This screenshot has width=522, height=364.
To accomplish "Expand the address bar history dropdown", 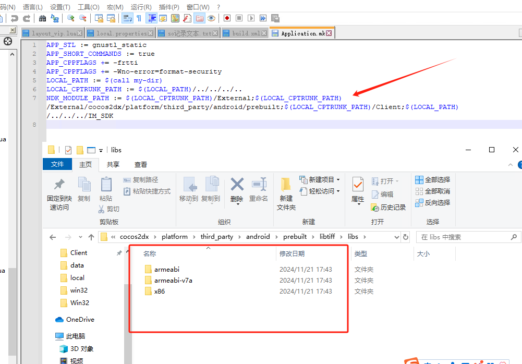I will (396, 237).
